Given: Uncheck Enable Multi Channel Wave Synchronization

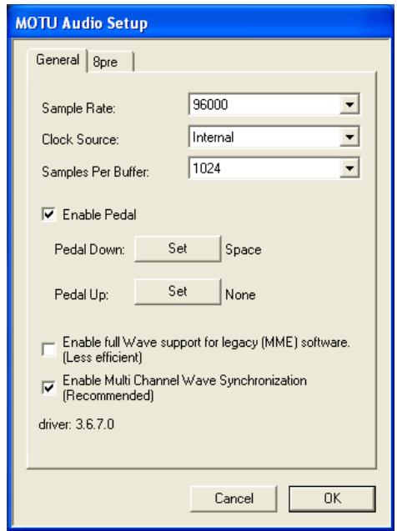Looking at the screenshot, I should 49,388.
